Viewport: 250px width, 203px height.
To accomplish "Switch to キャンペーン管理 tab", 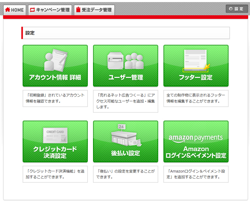I will [x=50, y=10].
